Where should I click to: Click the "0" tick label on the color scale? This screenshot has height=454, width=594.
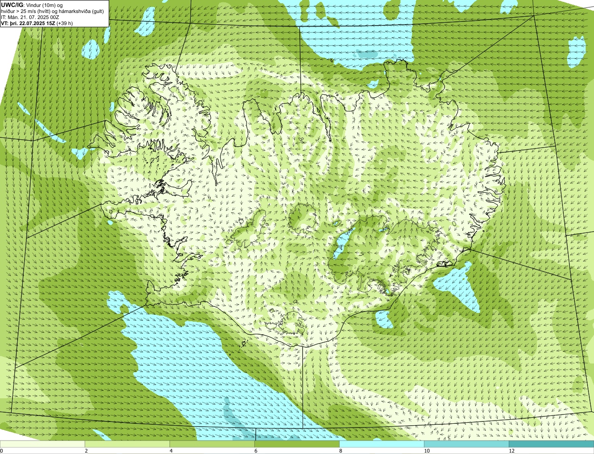[x=2, y=451]
